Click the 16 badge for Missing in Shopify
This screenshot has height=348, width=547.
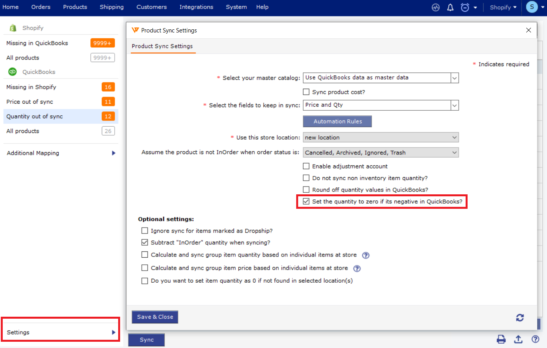[108, 87]
